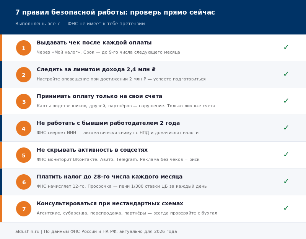Toggle checkmark for 2,4 млн income limit
The height and width of the screenshot is (239, 306).
coord(286,74)
